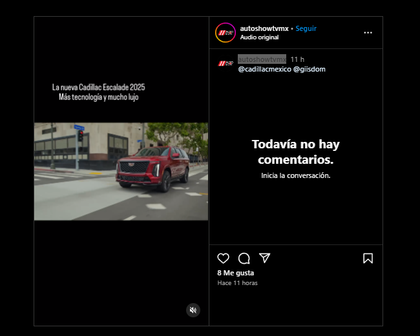Click the 11 h caption timestamp
Viewport: 420px width, 336px height.
(297, 59)
